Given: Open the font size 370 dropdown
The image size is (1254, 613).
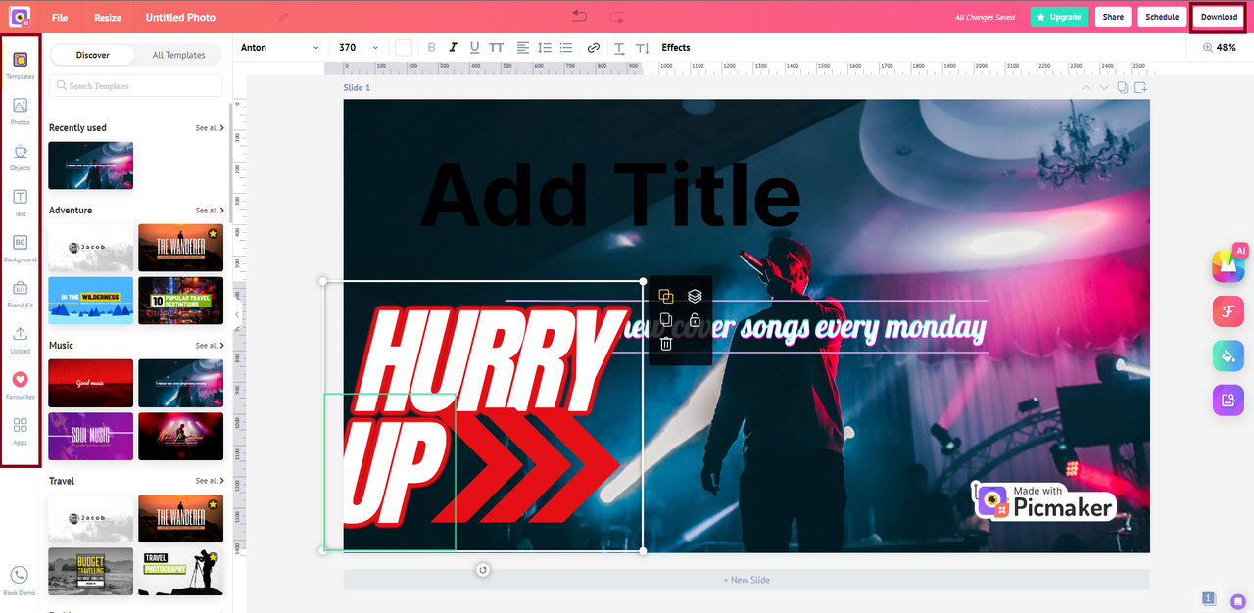Looking at the screenshot, I should (x=359, y=47).
